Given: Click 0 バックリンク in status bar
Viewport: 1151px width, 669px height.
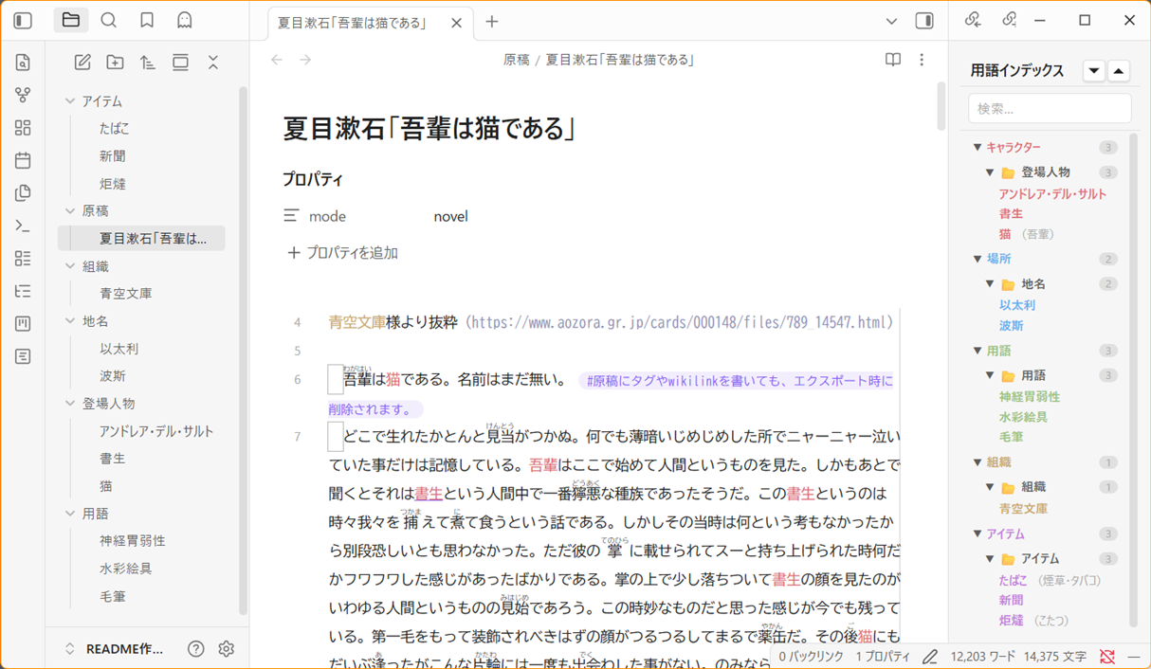Looking at the screenshot, I should coord(811,657).
